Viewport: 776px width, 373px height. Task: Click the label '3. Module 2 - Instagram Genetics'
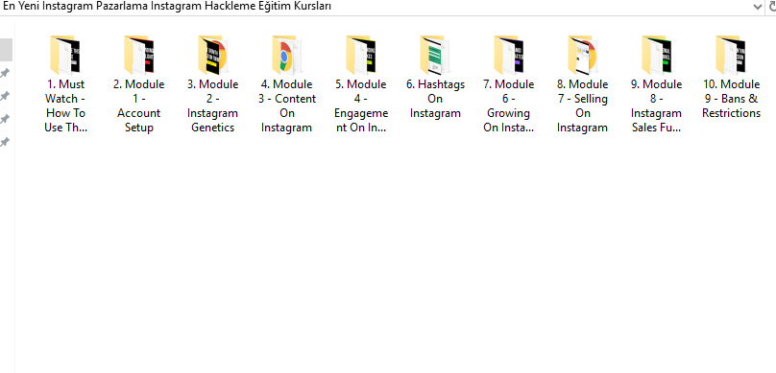[x=213, y=105]
